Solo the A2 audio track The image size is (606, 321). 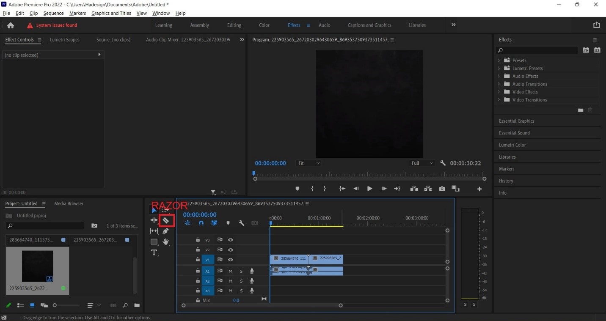click(241, 281)
